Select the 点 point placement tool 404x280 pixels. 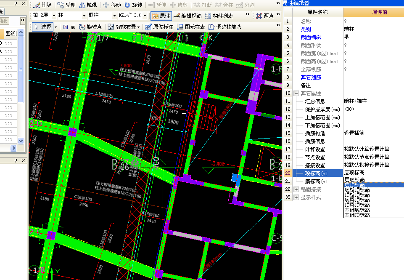point(69,27)
